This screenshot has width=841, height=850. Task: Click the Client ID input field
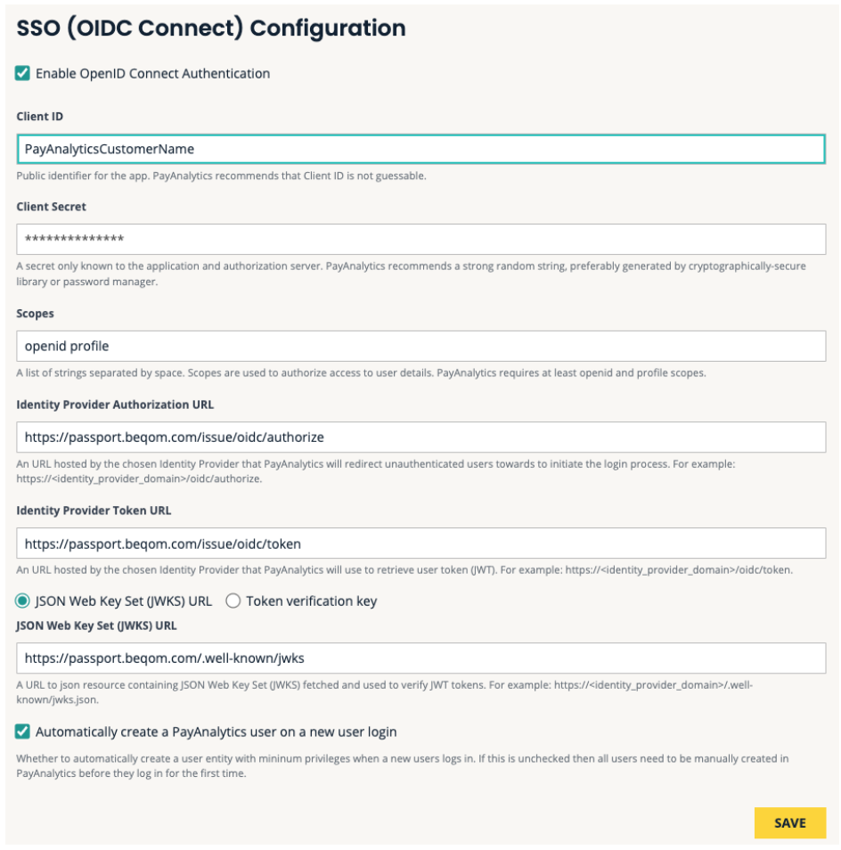420,149
